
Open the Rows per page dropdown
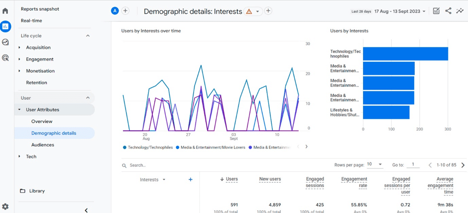[375, 165]
